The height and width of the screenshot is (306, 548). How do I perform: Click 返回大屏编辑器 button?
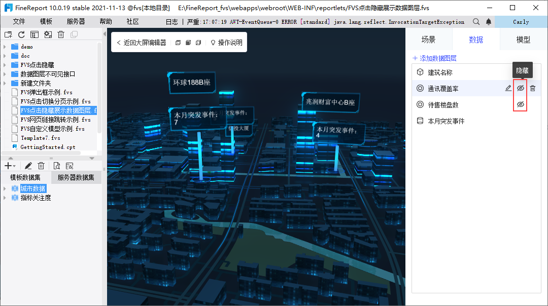point(141,43)
